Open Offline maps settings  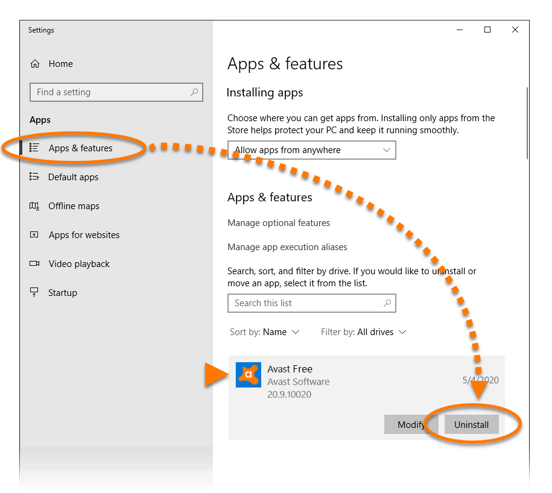[x=74, y=206]
